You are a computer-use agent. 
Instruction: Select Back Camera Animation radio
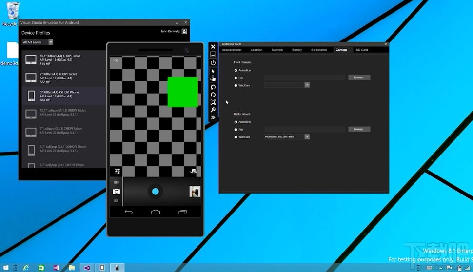pos(236,122)
